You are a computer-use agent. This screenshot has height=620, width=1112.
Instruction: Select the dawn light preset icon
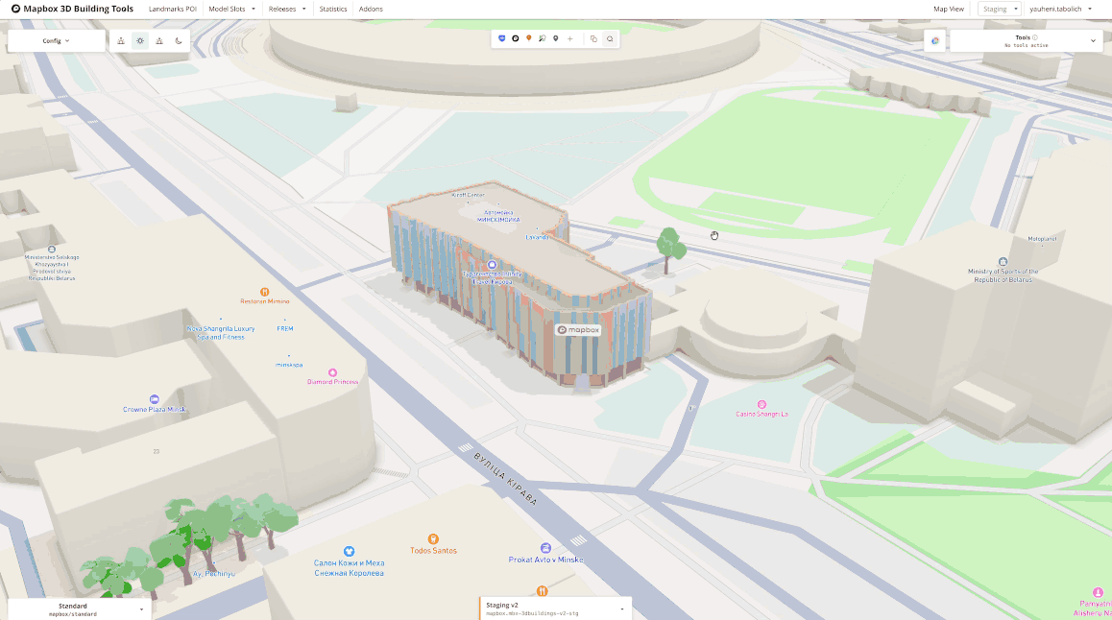[121, 41]
